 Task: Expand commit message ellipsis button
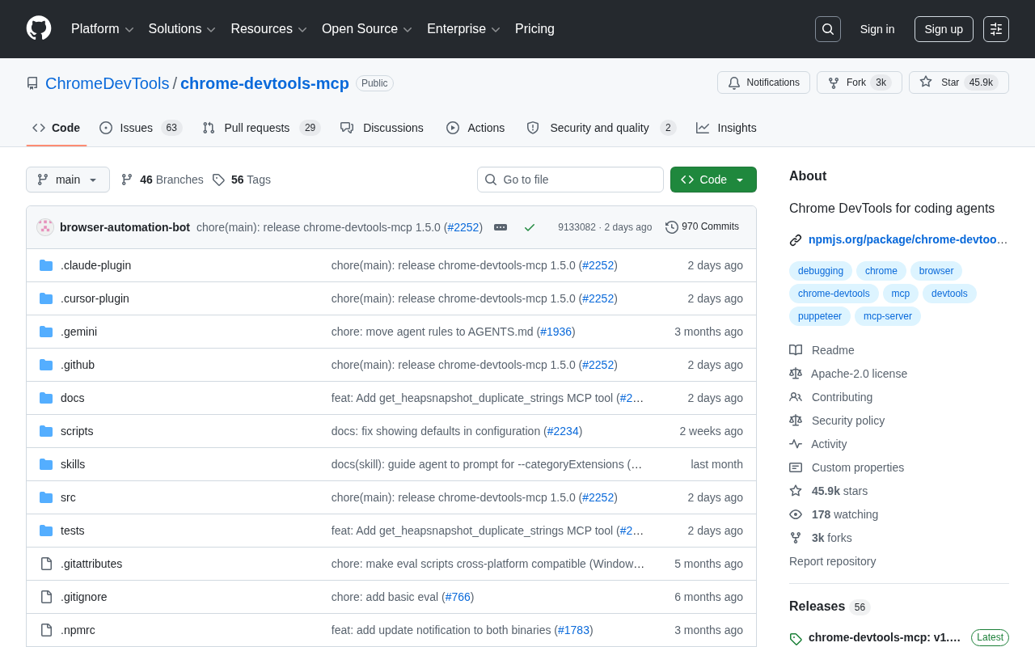[501, 227]
